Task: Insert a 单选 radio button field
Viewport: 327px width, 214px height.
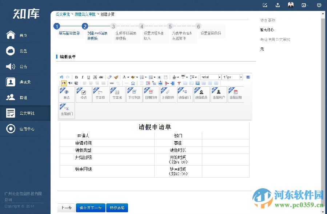Action: pyautogui.click(x=67, y=94)
